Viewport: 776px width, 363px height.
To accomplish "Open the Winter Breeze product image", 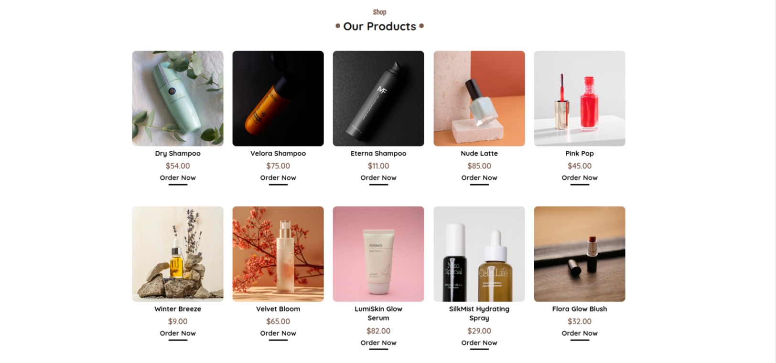I will [x=178, y=254].
